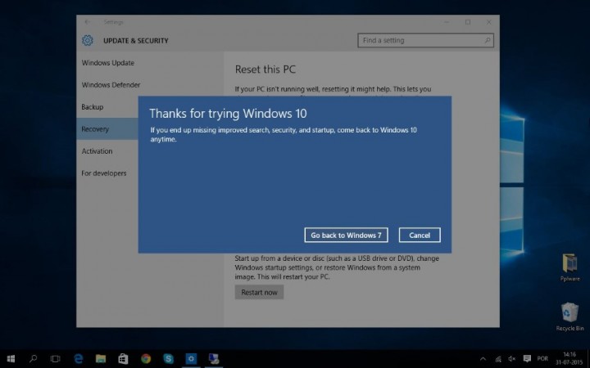Open the Backup section
The image size is (590, 368).
point(92,107)
